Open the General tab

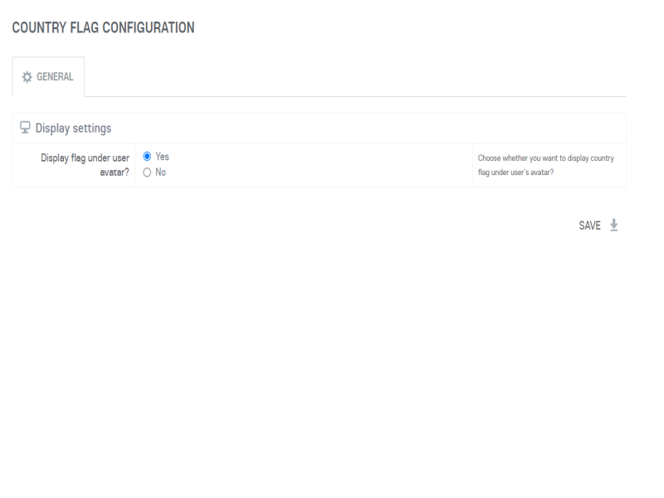pos(48,77)
